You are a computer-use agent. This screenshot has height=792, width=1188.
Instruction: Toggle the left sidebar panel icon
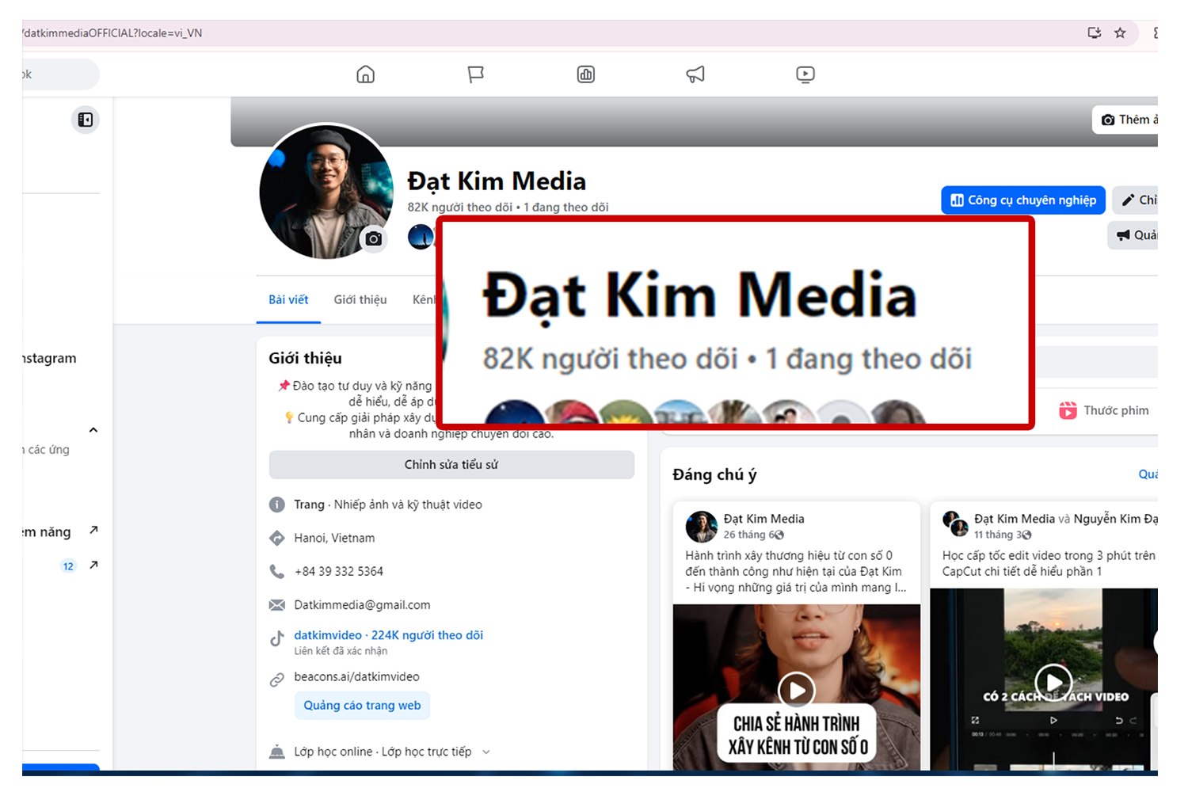tap(86, 120)
